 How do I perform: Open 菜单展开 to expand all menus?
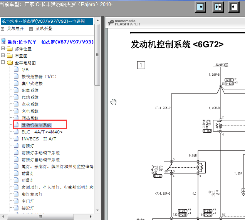point(15,29)
